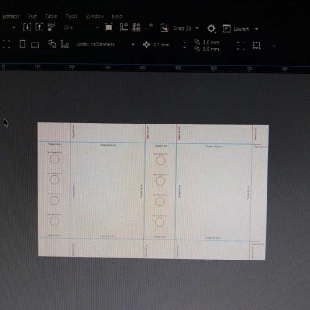Click the first red circle on the page
Viewport: 310px width, 310px height.
(54, 159)
